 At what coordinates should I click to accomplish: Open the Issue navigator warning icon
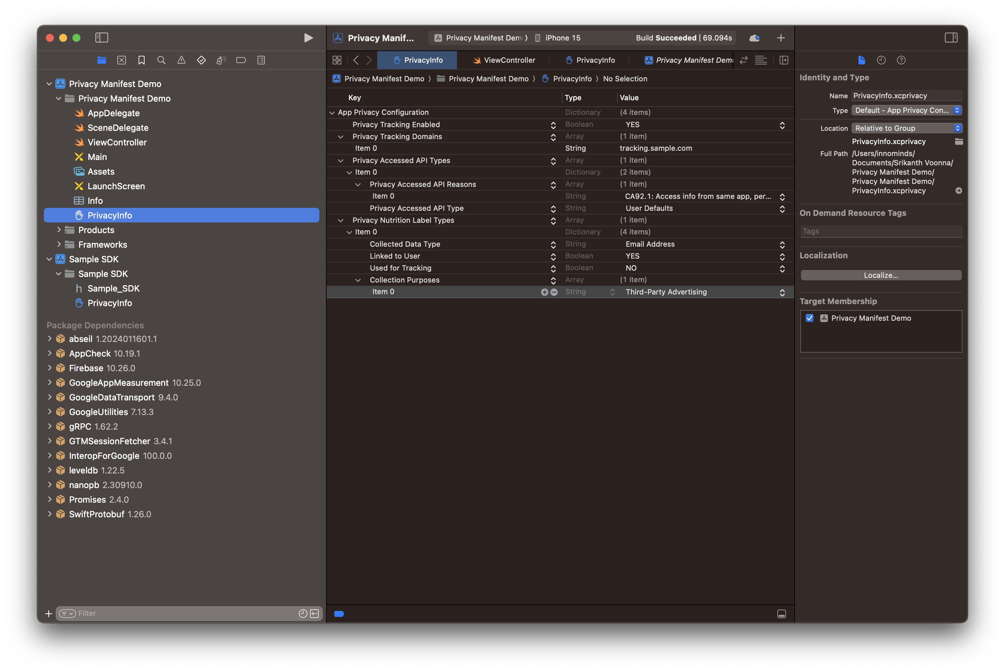181,60
